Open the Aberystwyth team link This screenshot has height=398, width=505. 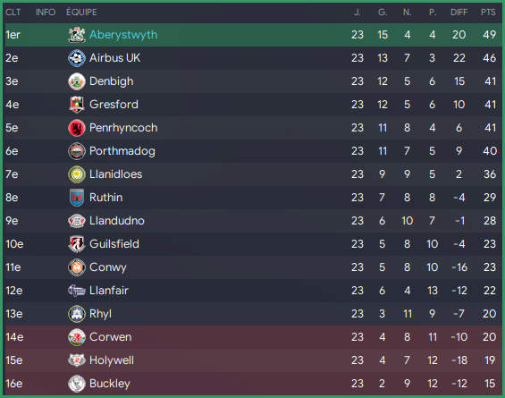tap(123, 35)
